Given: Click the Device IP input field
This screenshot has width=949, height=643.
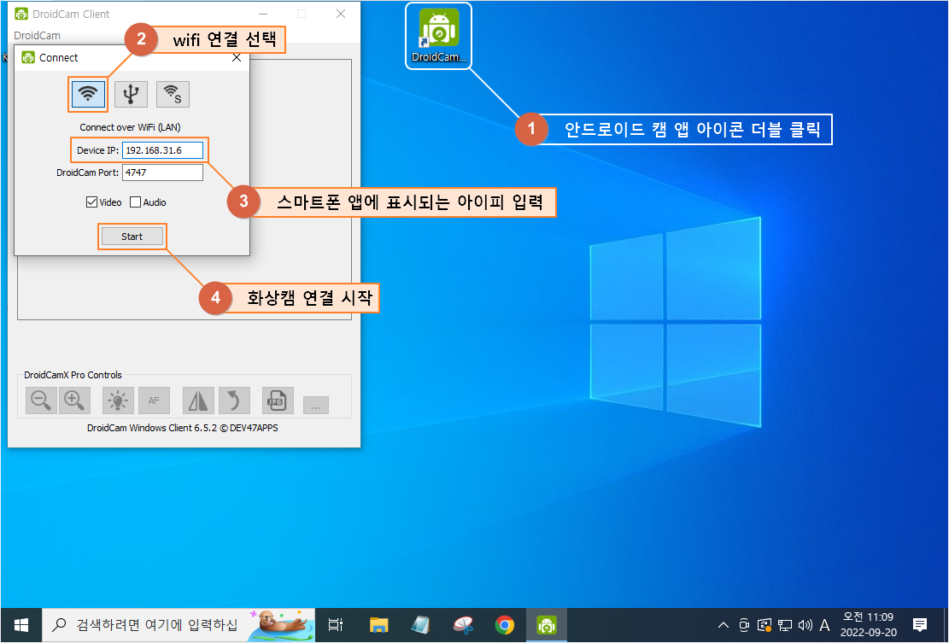Looking at the screenshot, I should [x=163, y=150].
